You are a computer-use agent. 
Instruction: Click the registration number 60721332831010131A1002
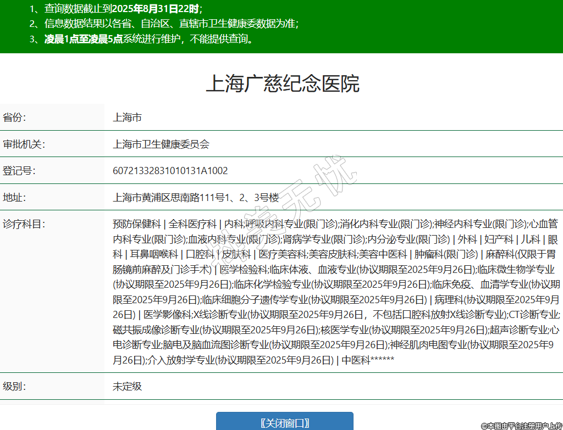pyautogui.click(x=170, y=171)
